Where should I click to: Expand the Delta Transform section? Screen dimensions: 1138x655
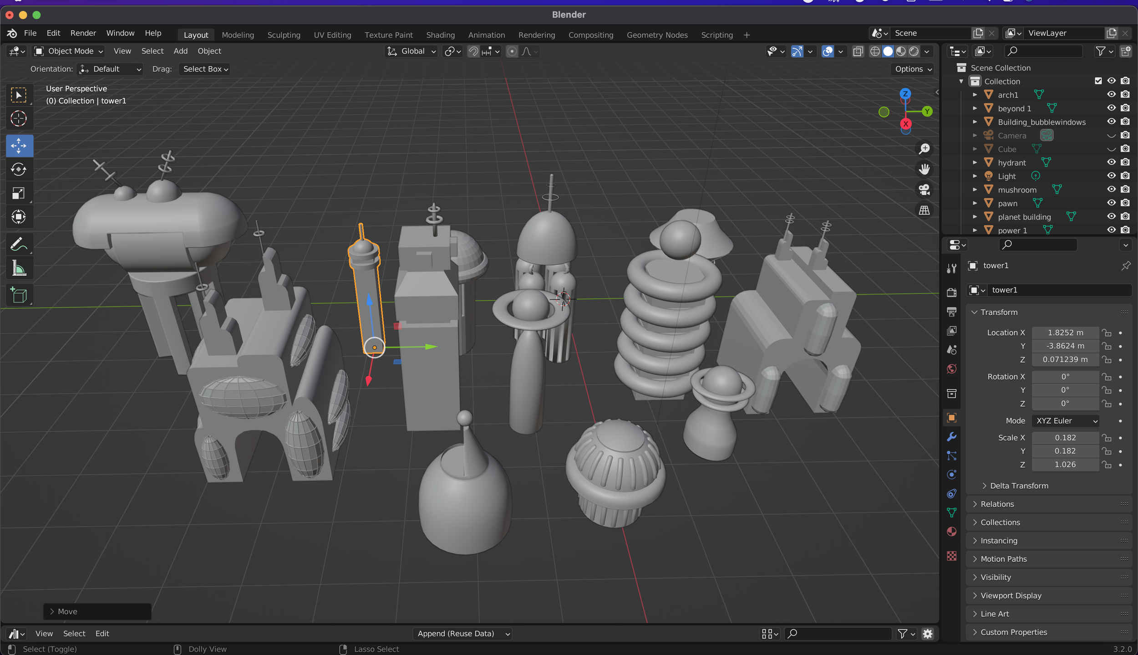point(1019,486)
